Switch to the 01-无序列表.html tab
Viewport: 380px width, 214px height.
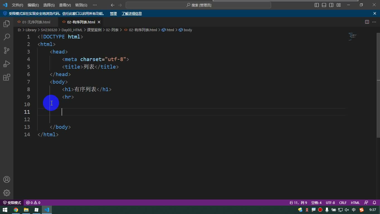point(36,22)
